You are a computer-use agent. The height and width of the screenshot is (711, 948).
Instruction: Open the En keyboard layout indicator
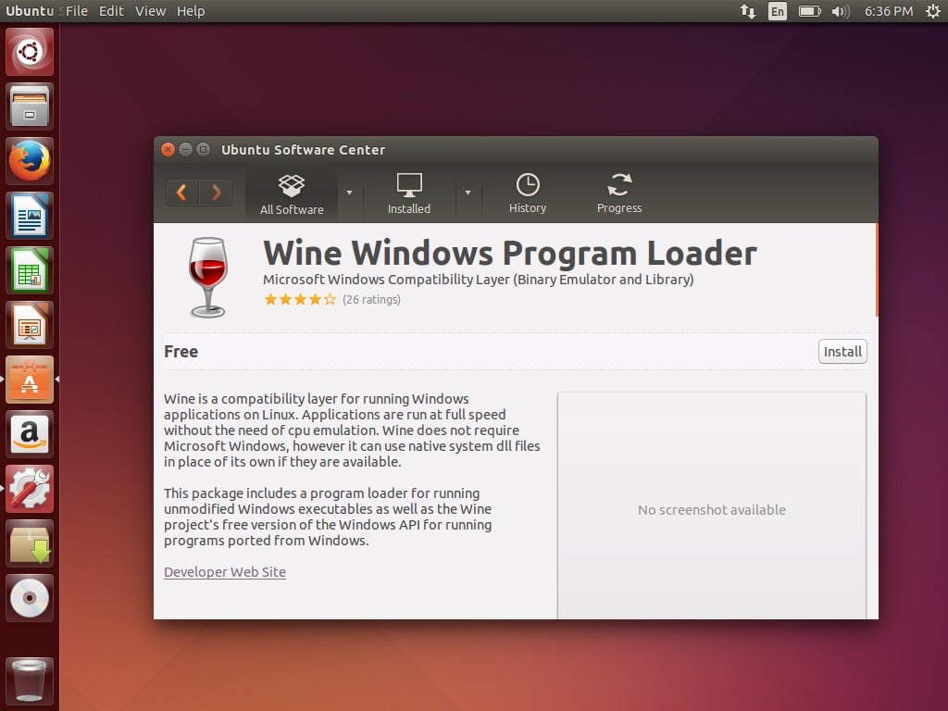778,11
